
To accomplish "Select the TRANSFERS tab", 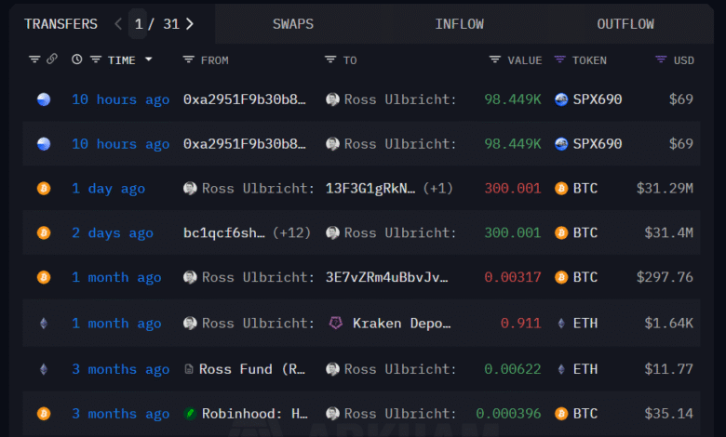I will click(61, 24).
